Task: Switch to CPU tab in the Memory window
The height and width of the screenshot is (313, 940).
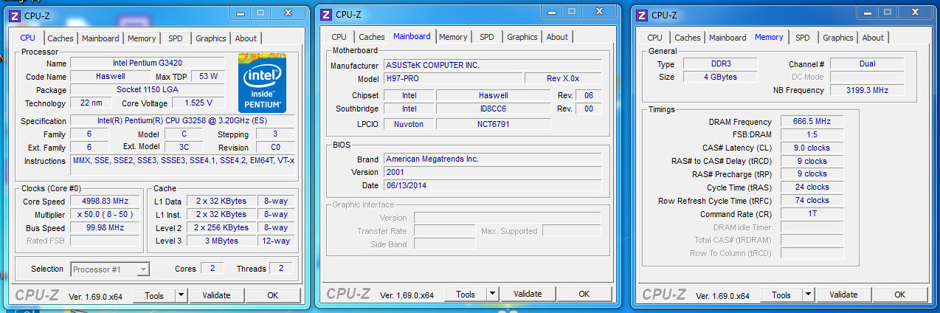Action: coord(654,38)
